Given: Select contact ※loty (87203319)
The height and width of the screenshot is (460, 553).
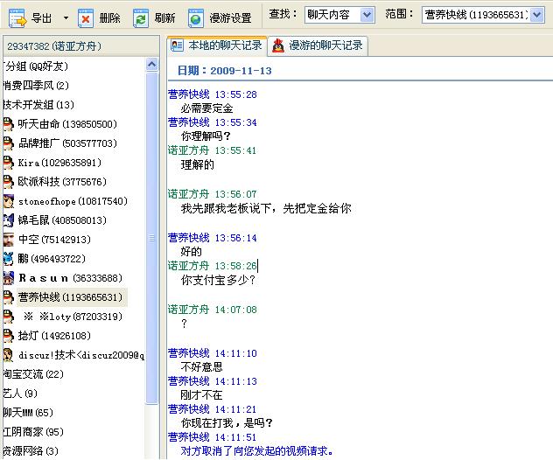Looking at the screenshot, I should click(x=73, y=317).
